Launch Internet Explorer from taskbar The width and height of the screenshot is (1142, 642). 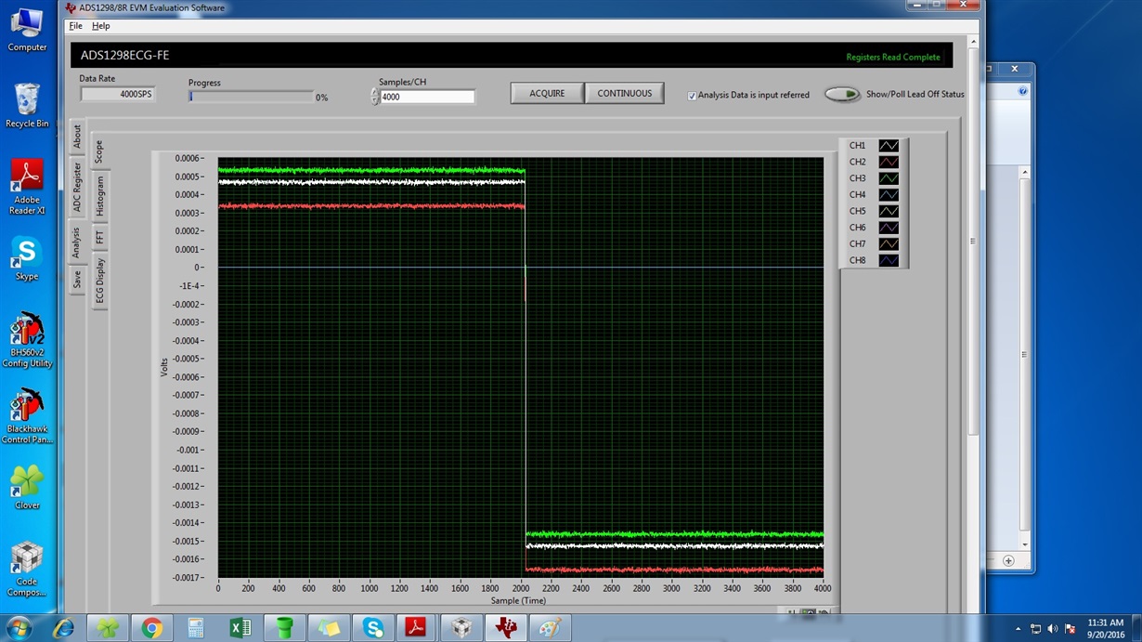point(63,628)
